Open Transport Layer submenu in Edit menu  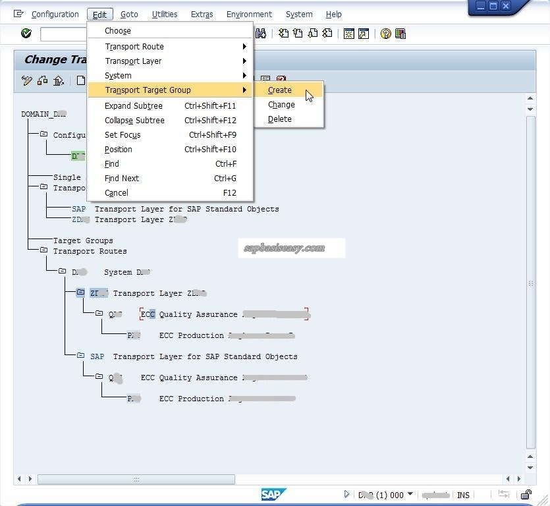(x=170, y=61)
